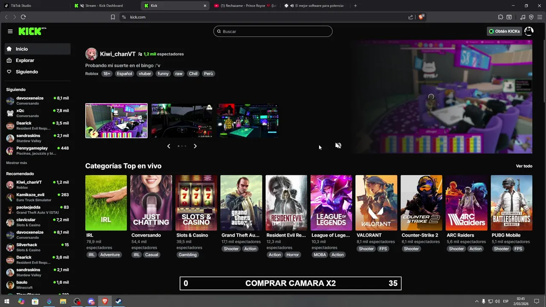Select the second featured truck stream thumbnail
The width and height of the screenshot is (546, 307).
click(x=182, y=121)
